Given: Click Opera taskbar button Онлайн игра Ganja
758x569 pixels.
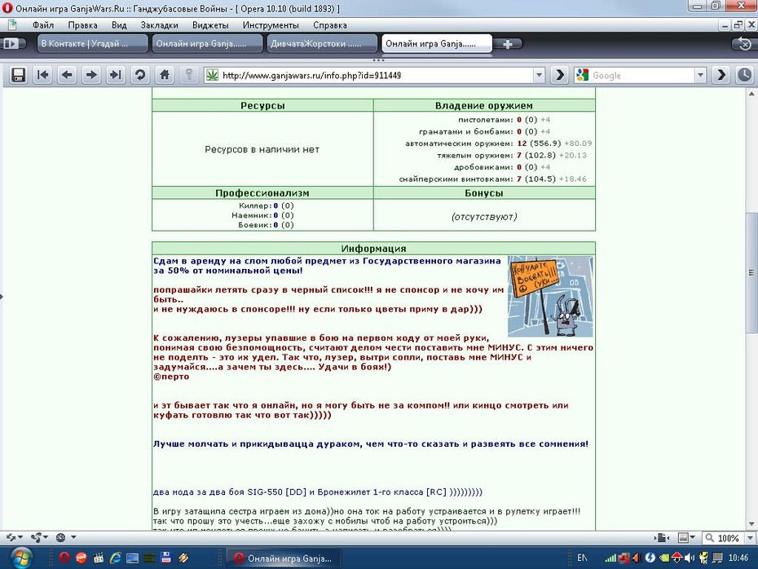Looking at the screenshot, I should (x=284, y=558).
